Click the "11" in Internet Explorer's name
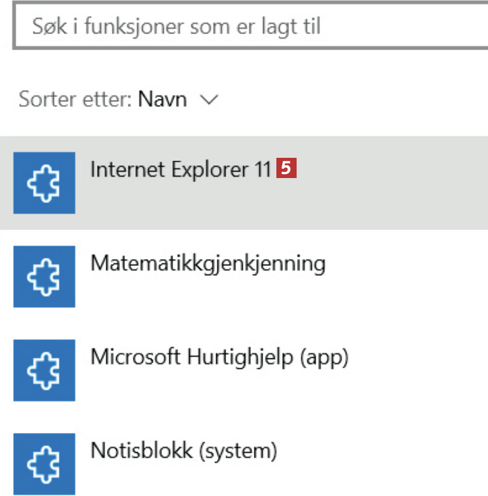 coord(264,169)
